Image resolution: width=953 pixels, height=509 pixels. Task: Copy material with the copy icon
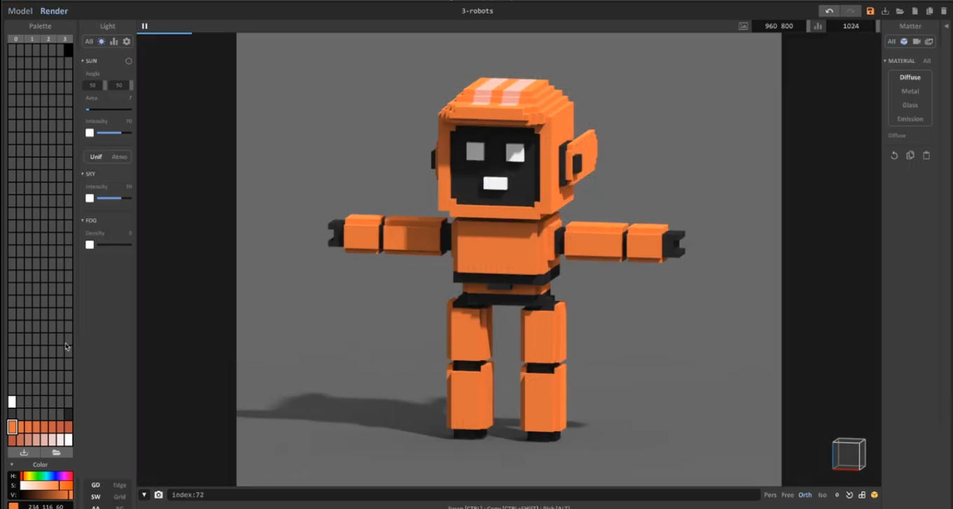(910, 155)
